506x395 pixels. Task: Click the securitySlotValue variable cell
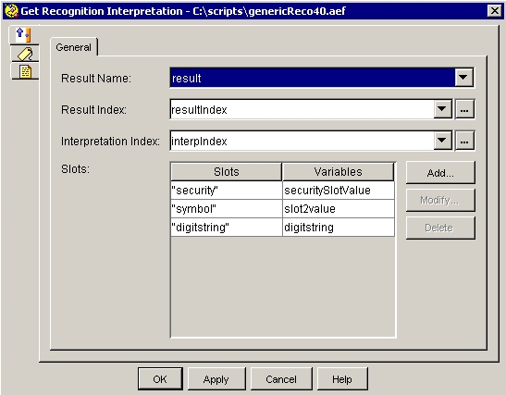coord(339,191)
